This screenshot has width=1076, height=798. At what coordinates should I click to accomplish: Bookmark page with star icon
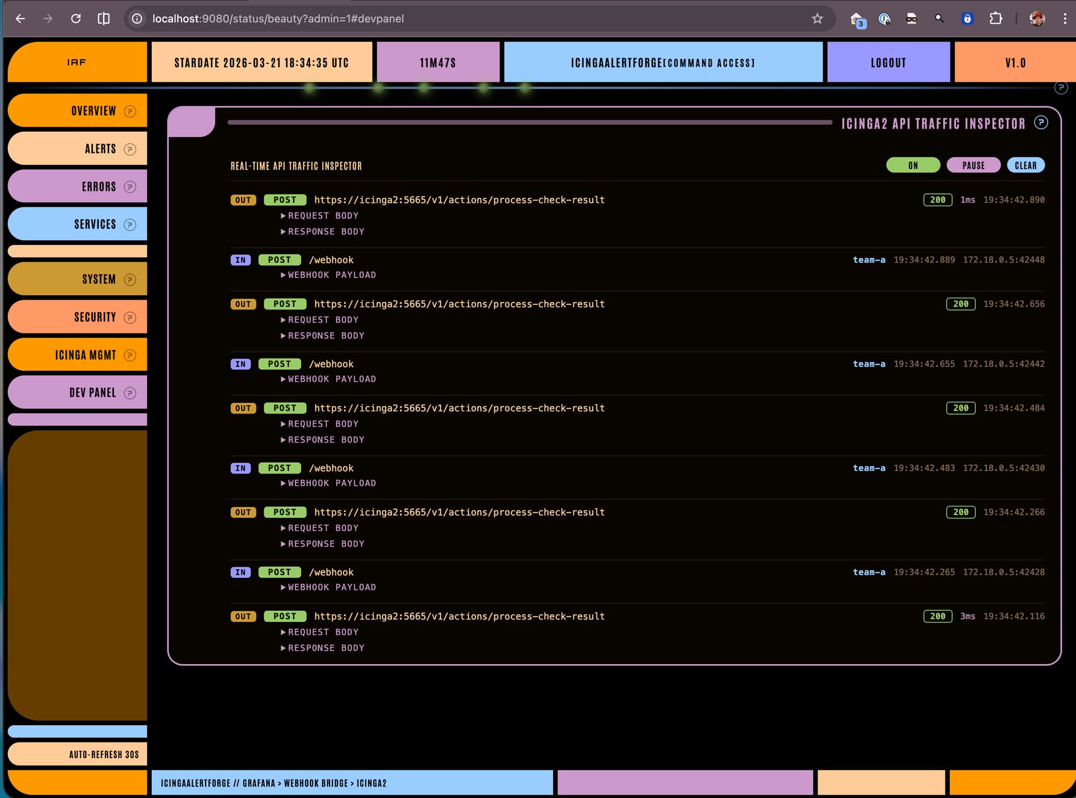coord(817,18)
